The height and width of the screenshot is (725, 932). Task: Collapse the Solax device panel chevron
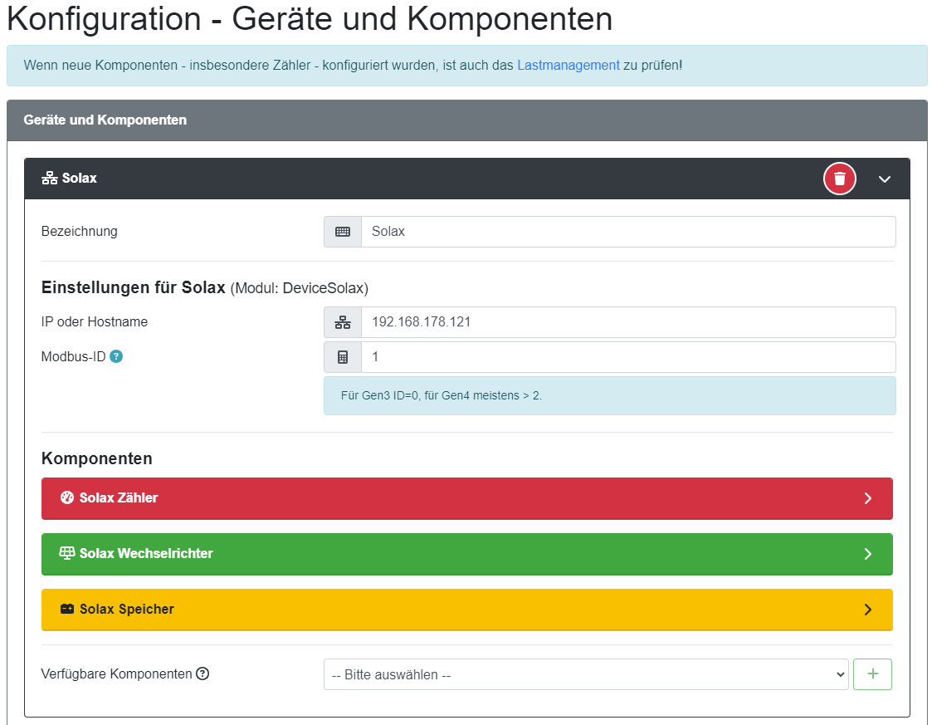tap(885, 179)
